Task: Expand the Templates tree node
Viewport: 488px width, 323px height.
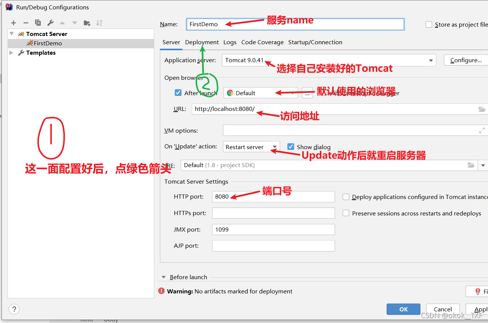Action: 12,53
